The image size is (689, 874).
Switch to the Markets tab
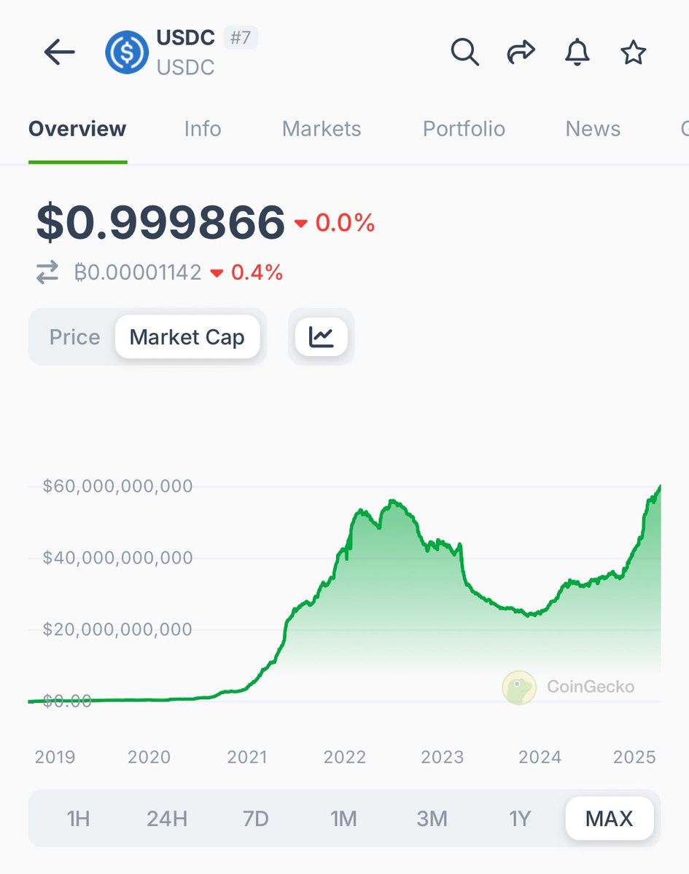click(x=321, y=128)
